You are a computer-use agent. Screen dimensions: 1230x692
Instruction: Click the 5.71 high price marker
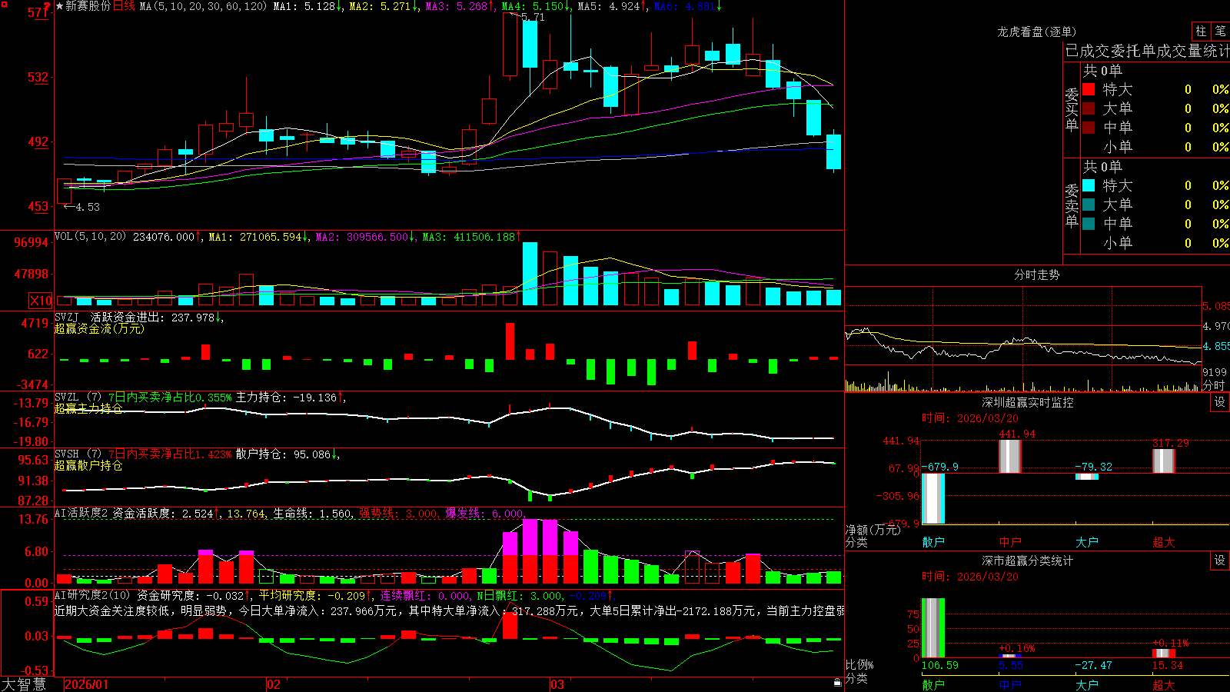532,17
